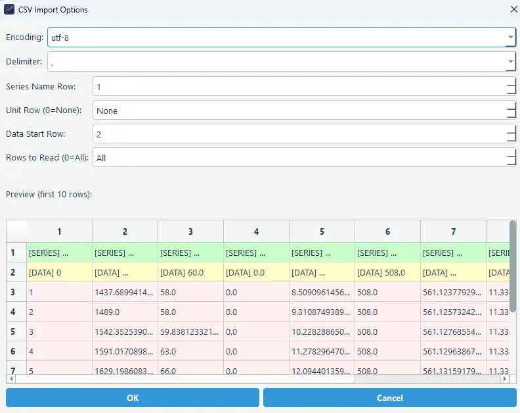Screen dimensions: 520x413
Task: Decrease the Unit Row value
Action: [x=511, y=115]
